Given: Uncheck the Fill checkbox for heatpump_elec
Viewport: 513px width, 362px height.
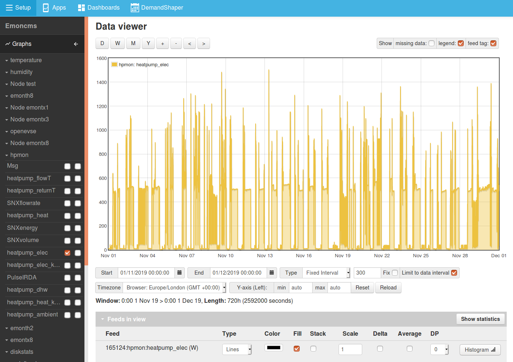Looking at the screenshot, I should point(297,349).
